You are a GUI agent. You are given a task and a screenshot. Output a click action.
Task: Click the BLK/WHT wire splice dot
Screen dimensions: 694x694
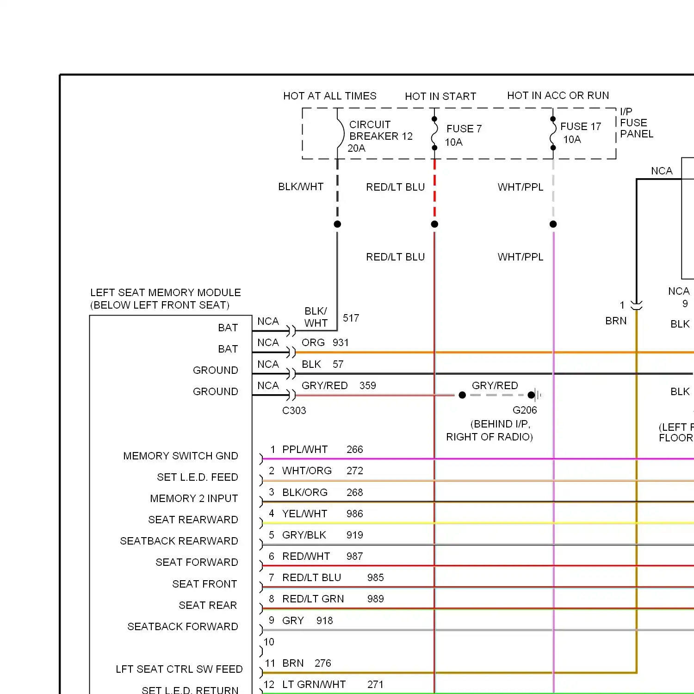tap(337, 224)
